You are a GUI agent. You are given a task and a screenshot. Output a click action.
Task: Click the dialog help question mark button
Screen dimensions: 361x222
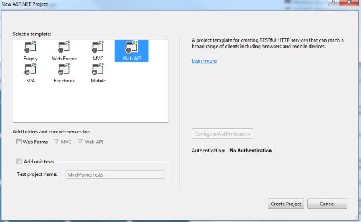(333, 3)
